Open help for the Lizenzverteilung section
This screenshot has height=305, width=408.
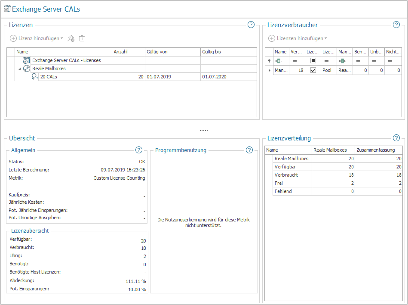click(396, 138)
